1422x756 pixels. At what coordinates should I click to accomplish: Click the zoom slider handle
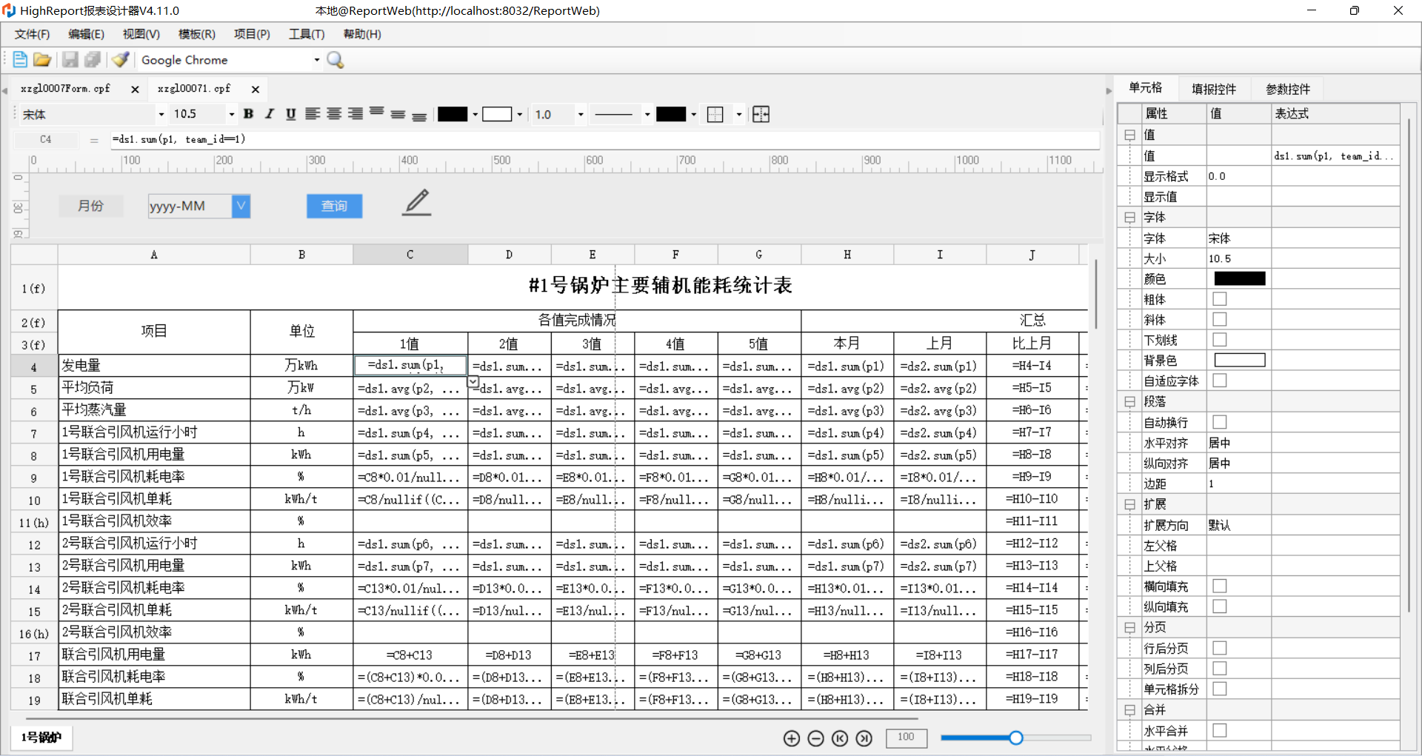(x=1016, y=737)
